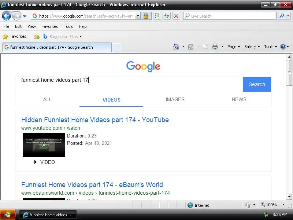Click the Google search query field
293x220 pixels.
tap(129, 84)
